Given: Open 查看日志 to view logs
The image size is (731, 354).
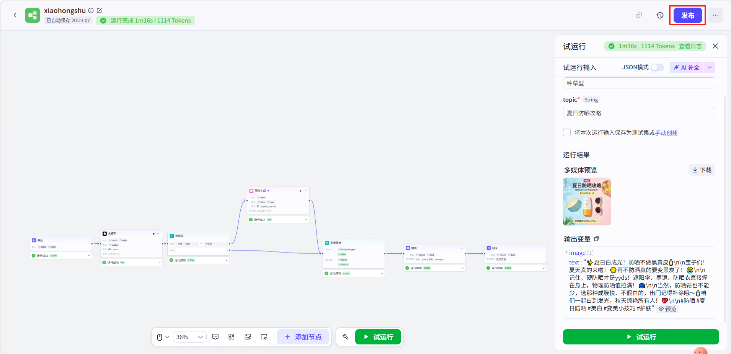Looking at the screenshot, I should pos(690,46).
